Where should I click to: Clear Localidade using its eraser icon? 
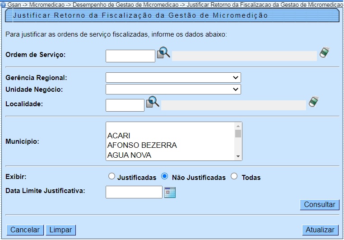tap(314, 102)
